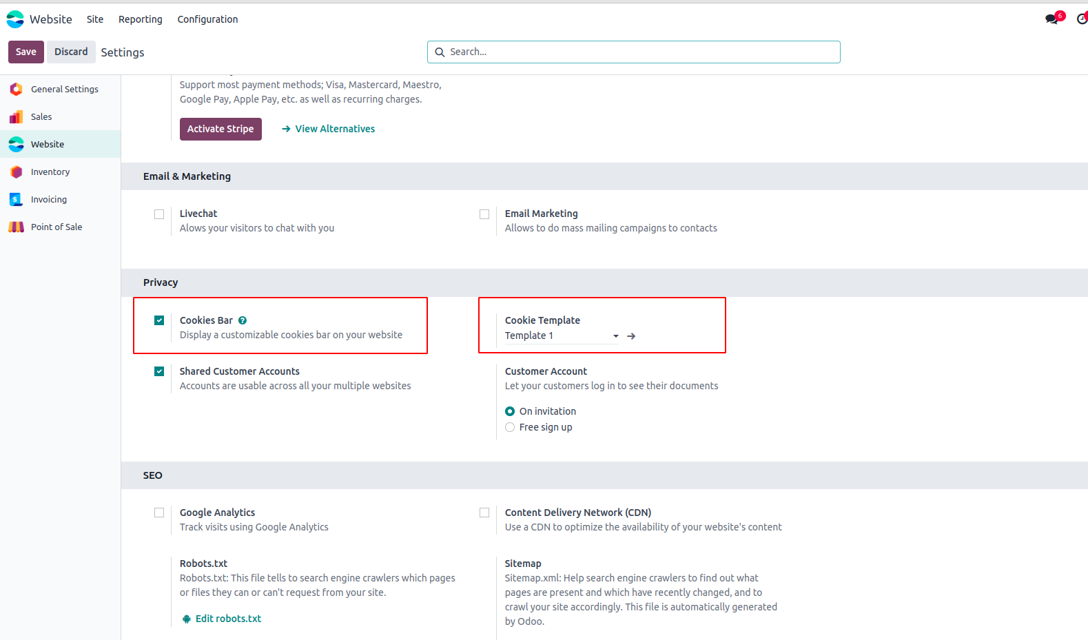Screen dimensions: 1088x640
Task: Click the settings search field
Action: pyautogui.click(x=634, y=52)
